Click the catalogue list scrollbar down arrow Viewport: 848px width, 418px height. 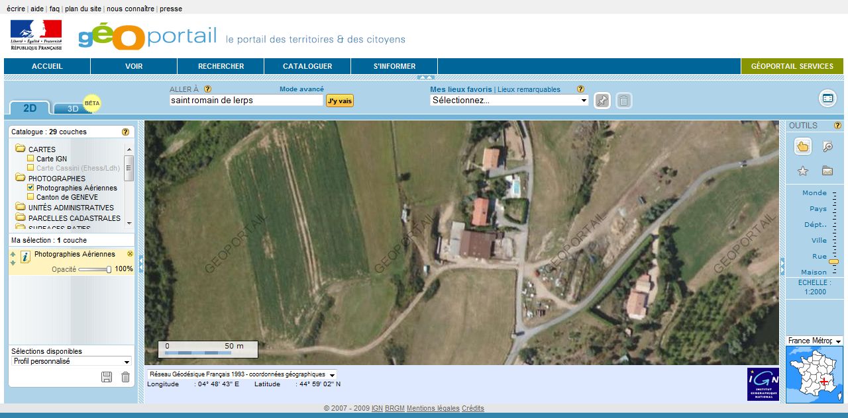[x=129, y=224]
